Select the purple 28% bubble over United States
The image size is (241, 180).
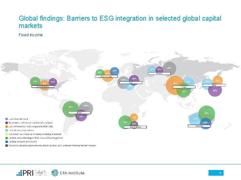point(53,82)
